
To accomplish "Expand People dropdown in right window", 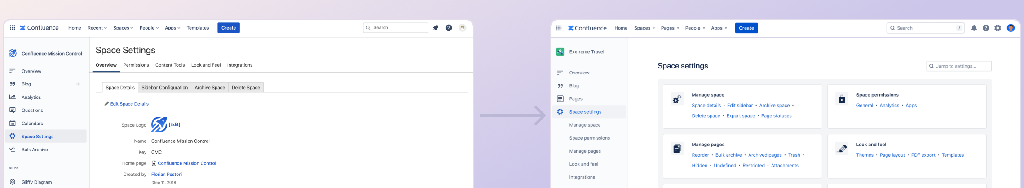I will [x=695, y=28].
